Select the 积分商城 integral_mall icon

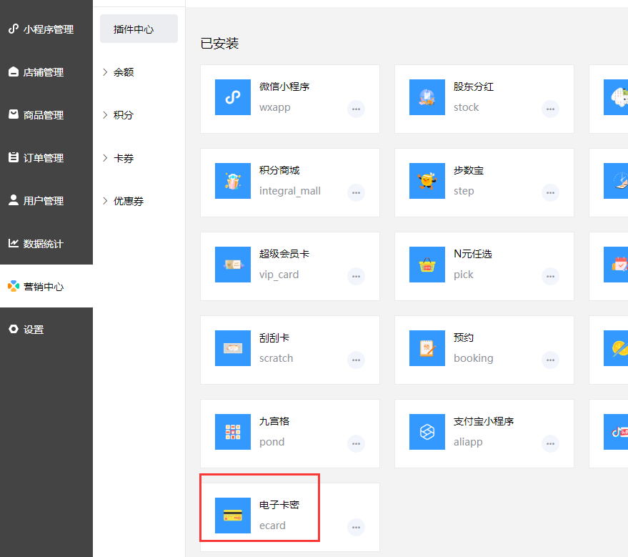coord(232,181)
